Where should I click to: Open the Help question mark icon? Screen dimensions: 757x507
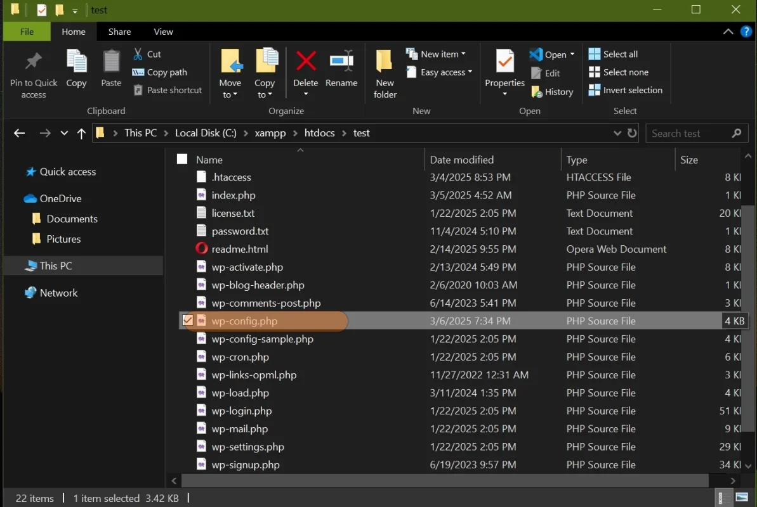746,32
